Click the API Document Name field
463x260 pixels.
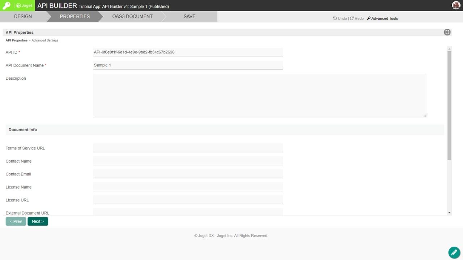click(x=188, y=65)
